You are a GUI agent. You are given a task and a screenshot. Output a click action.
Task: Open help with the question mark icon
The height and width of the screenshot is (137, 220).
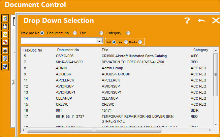pos(187,21)
